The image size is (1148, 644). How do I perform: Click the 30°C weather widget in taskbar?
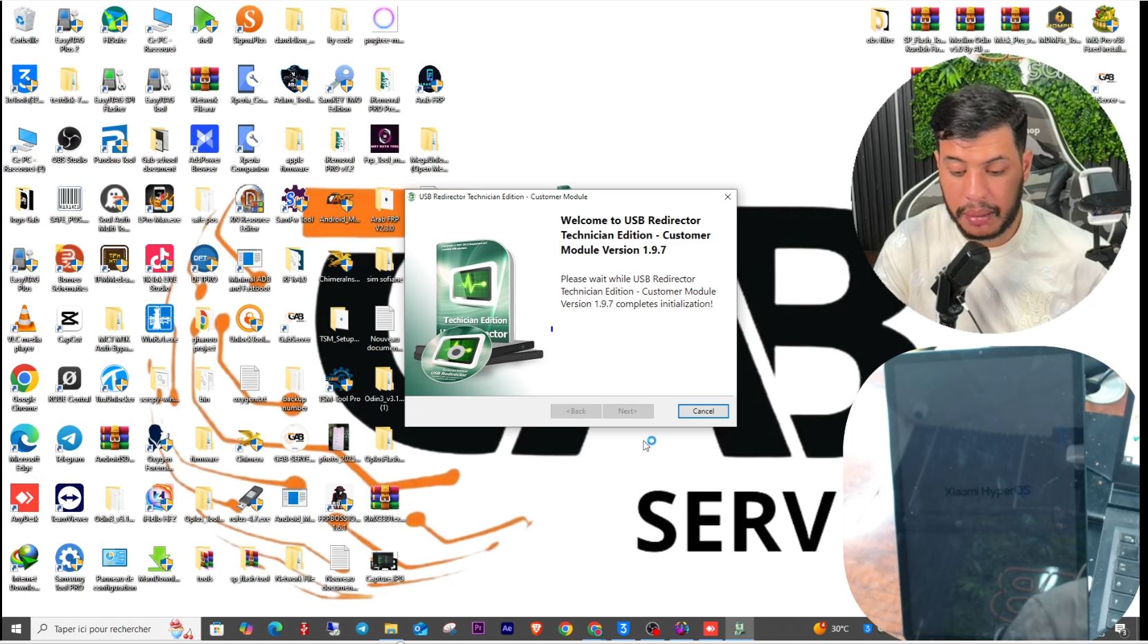click(831, 629)
